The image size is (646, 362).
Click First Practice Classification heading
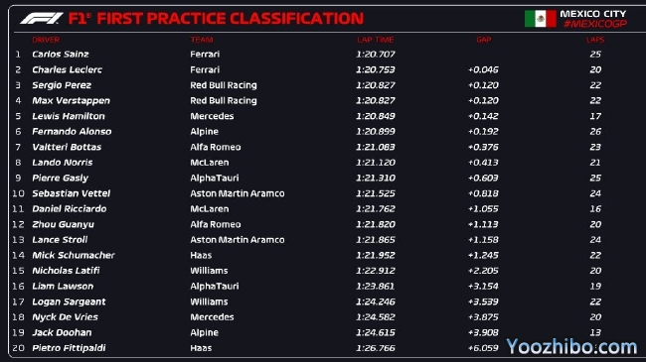pos(231,19)
